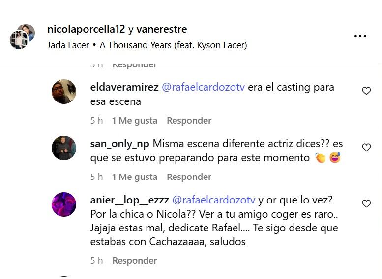Click eldaveramirez username
Screen dimensions: 382x279
tap(124, 87)
